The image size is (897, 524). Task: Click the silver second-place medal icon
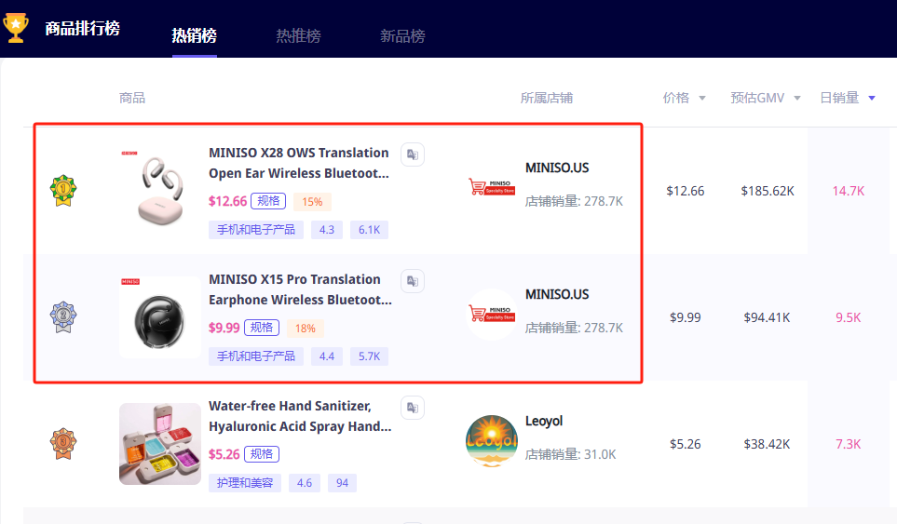(x=63, y=317)
